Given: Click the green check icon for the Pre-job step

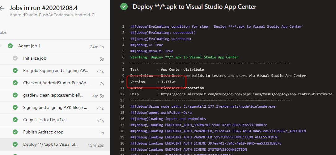Looking at the screenshot, I should [15, 70].
